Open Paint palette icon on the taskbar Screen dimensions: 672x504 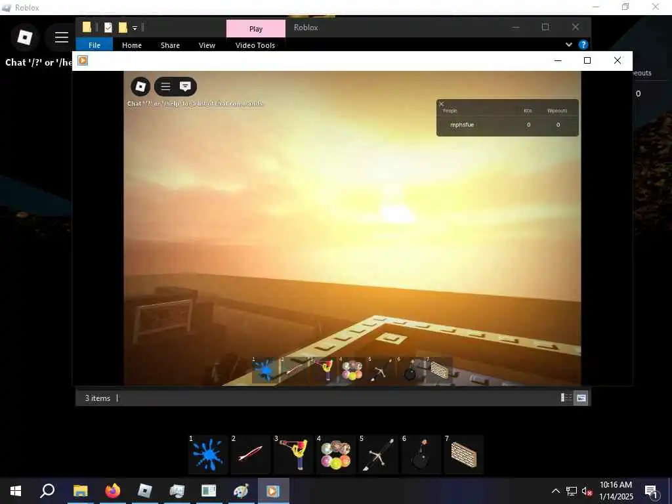coord(241,491)
